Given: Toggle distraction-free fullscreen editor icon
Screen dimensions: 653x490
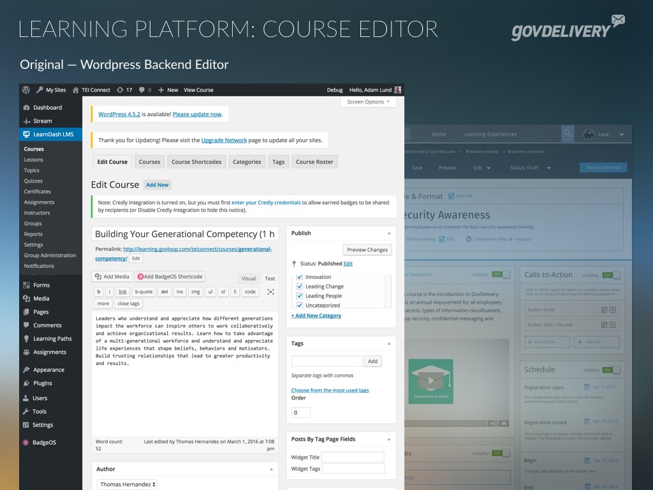Looking at the screenshot, I should point(271,292).
